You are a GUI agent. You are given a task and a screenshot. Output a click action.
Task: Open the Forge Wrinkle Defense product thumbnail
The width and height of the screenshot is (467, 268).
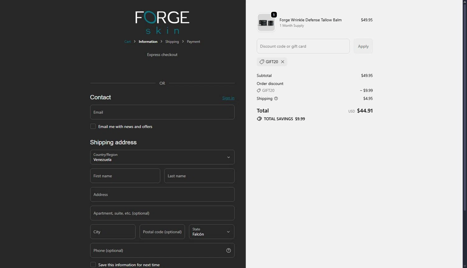266,23
